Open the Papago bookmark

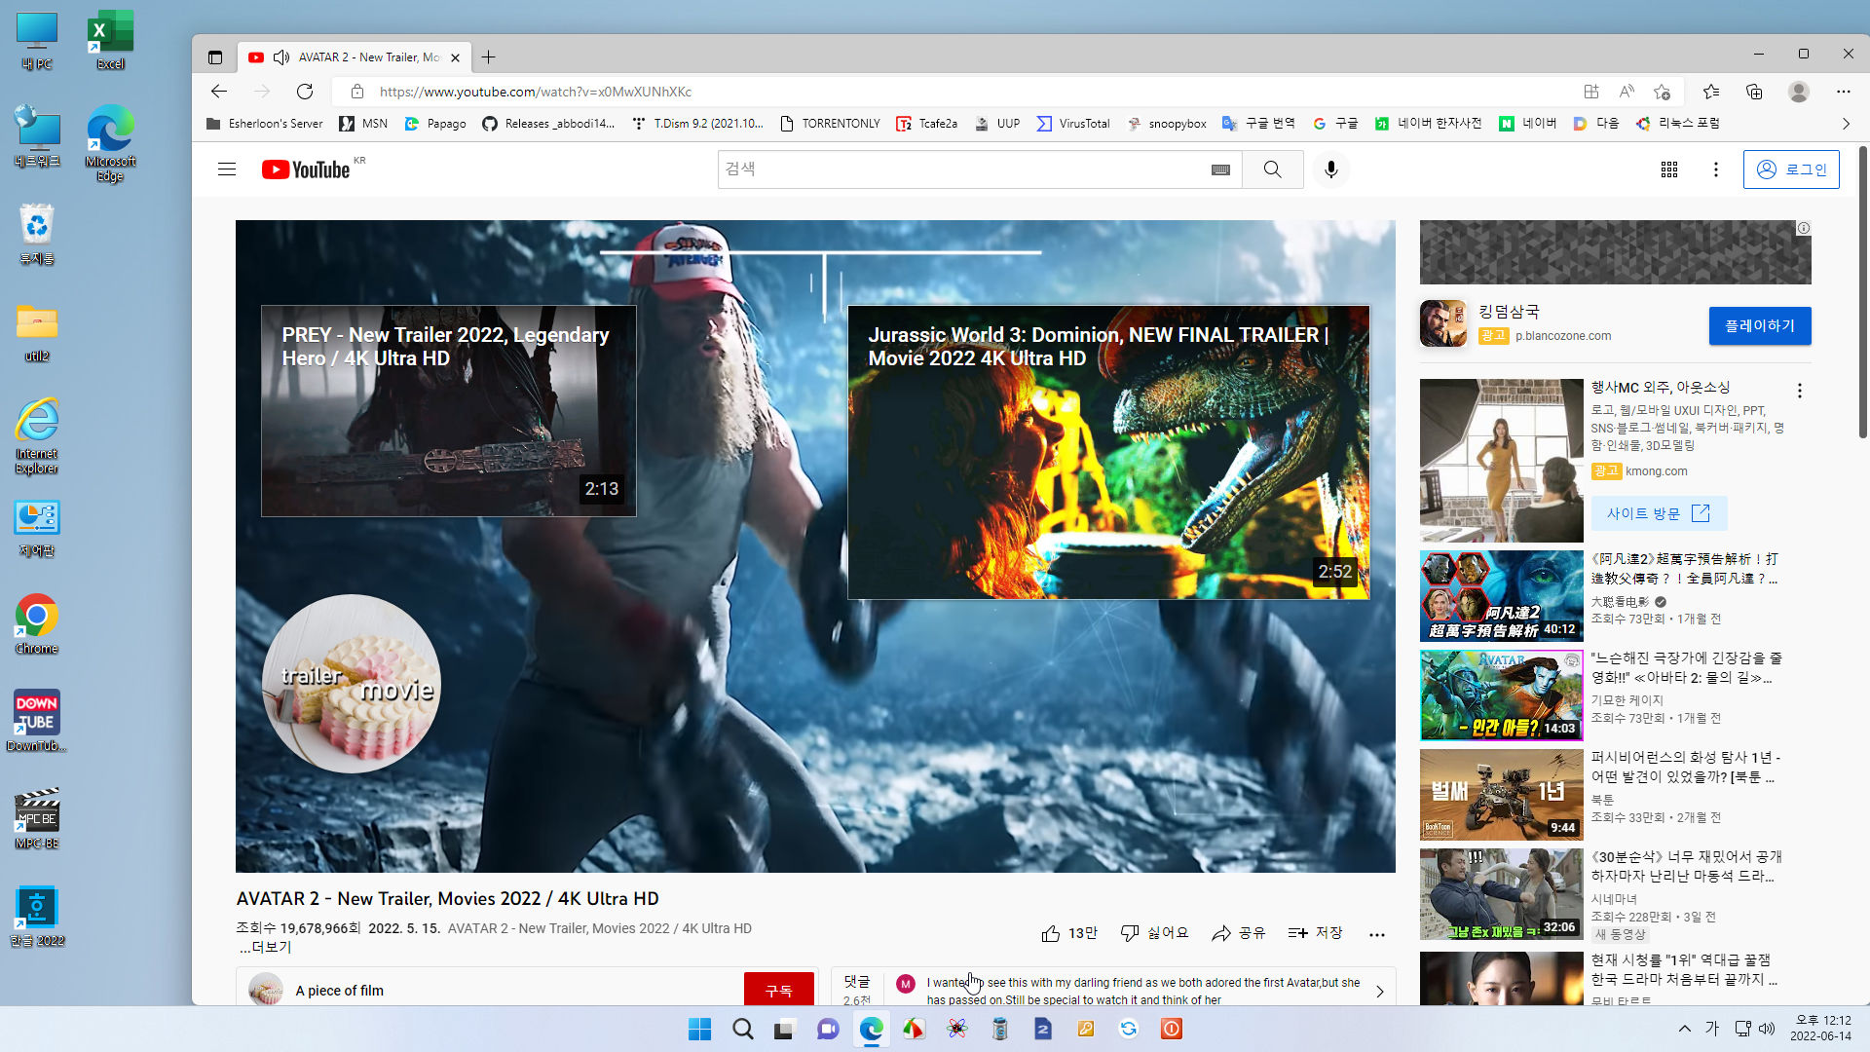435,124
